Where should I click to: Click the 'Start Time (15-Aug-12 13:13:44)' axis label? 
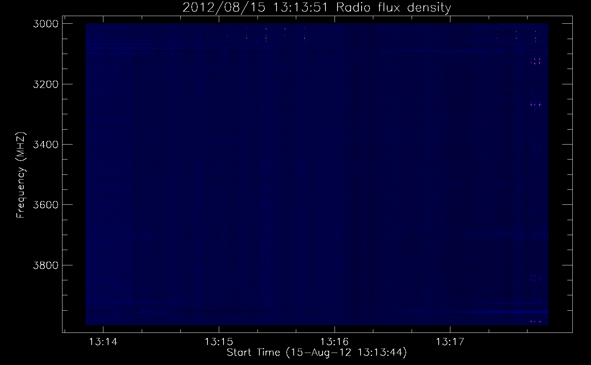317,353
